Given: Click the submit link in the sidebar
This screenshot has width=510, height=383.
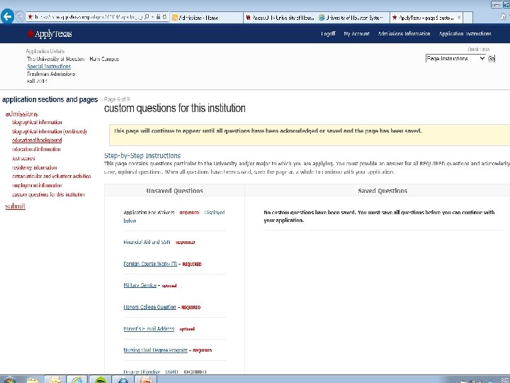Looking at the screenshot, I should coord(16,206).
